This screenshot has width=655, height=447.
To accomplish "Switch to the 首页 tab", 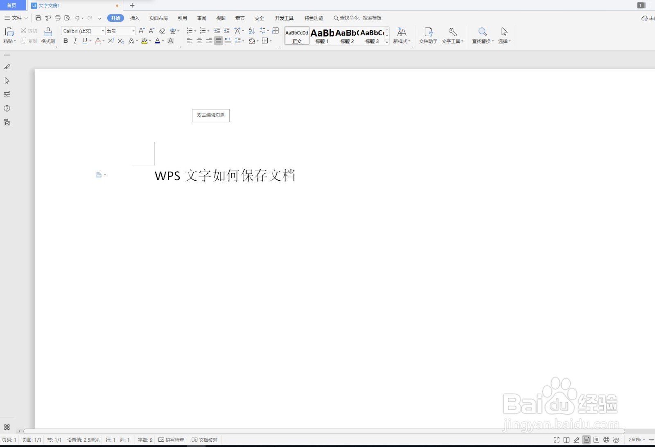I will click(12, 5).
